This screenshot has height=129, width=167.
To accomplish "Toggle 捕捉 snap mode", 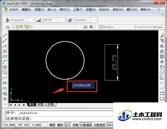I will (52, 125).
